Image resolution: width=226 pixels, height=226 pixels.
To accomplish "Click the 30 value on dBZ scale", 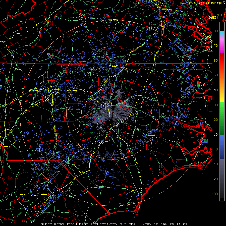I will click(x=216, y=105).
